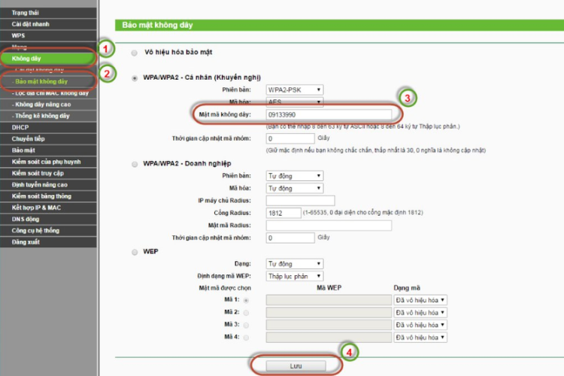
Task: Click the Mật mã được chọn label
Action: click(225, 288)
